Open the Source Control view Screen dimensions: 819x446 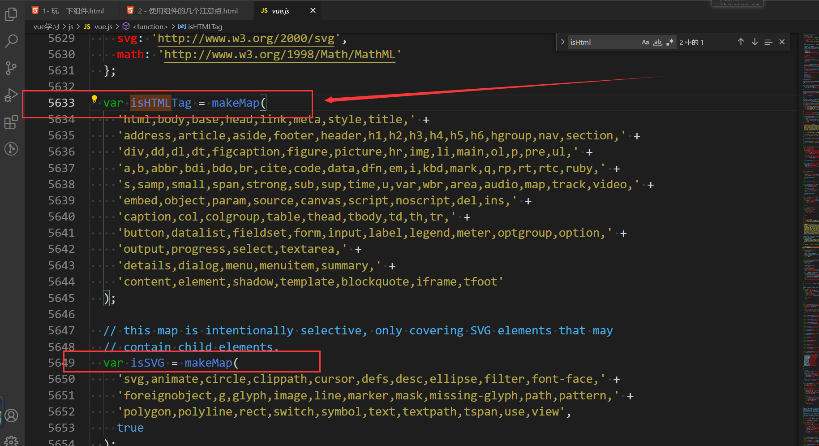click(11, 68)
